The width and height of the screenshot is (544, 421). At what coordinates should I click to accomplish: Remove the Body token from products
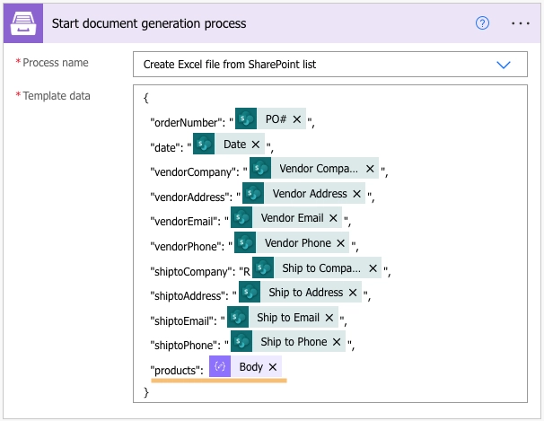pyautogui.click(x=272, y=367)
